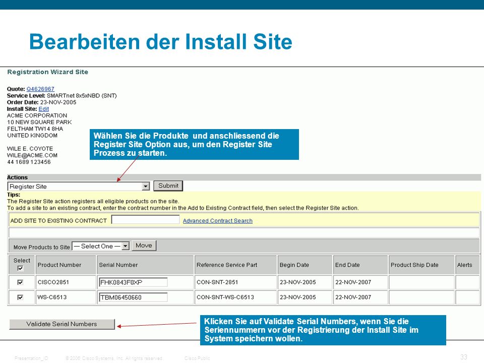
Task: Open Advanced Contract Search
Action: pos(218,221)
